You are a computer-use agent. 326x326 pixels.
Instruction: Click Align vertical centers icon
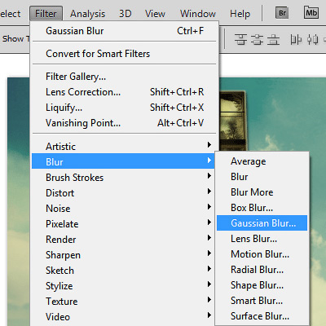point(257,40)
